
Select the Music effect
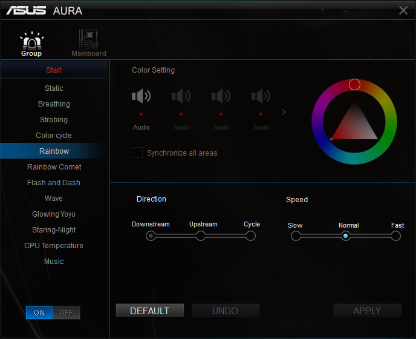(54, 262)
